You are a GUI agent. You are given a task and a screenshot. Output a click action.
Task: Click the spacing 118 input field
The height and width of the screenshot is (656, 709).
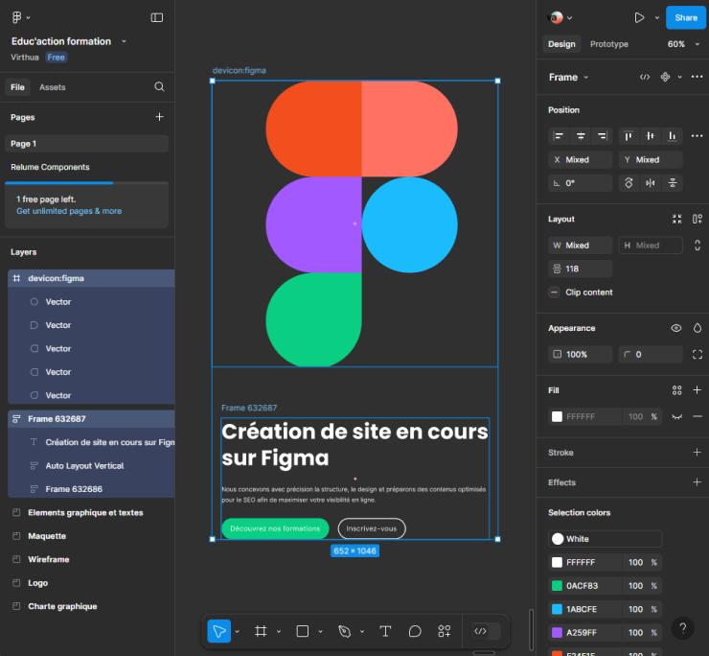click(x=580, y=269)
